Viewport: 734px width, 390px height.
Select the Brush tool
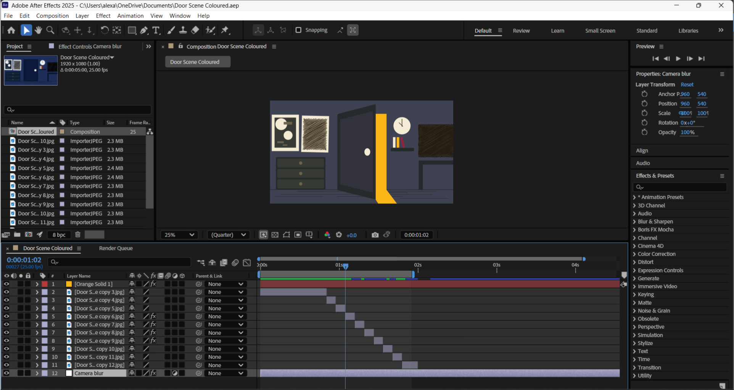pyautogui.click(x=171, y=30)
